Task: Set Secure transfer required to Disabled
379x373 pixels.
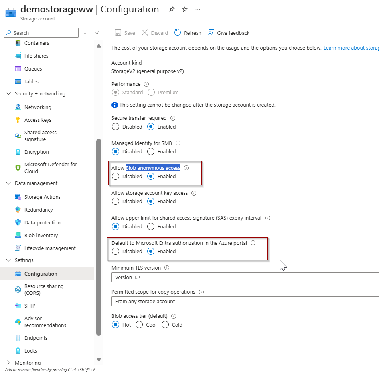Action: pyautogui.click(x=116, y=127)
